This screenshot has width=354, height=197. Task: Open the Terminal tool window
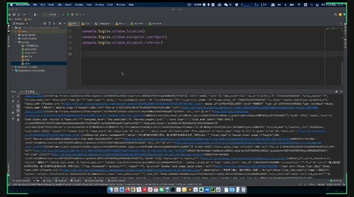(76, 181)
